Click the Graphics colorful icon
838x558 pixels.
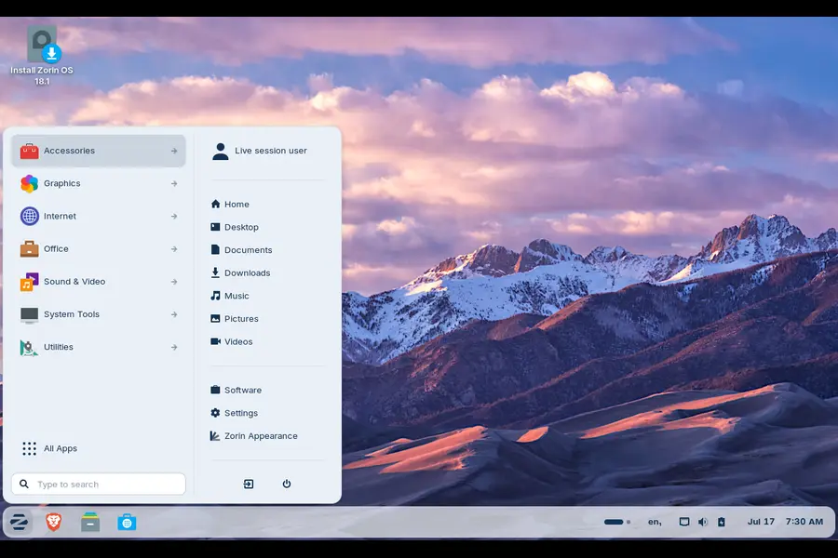30,184
